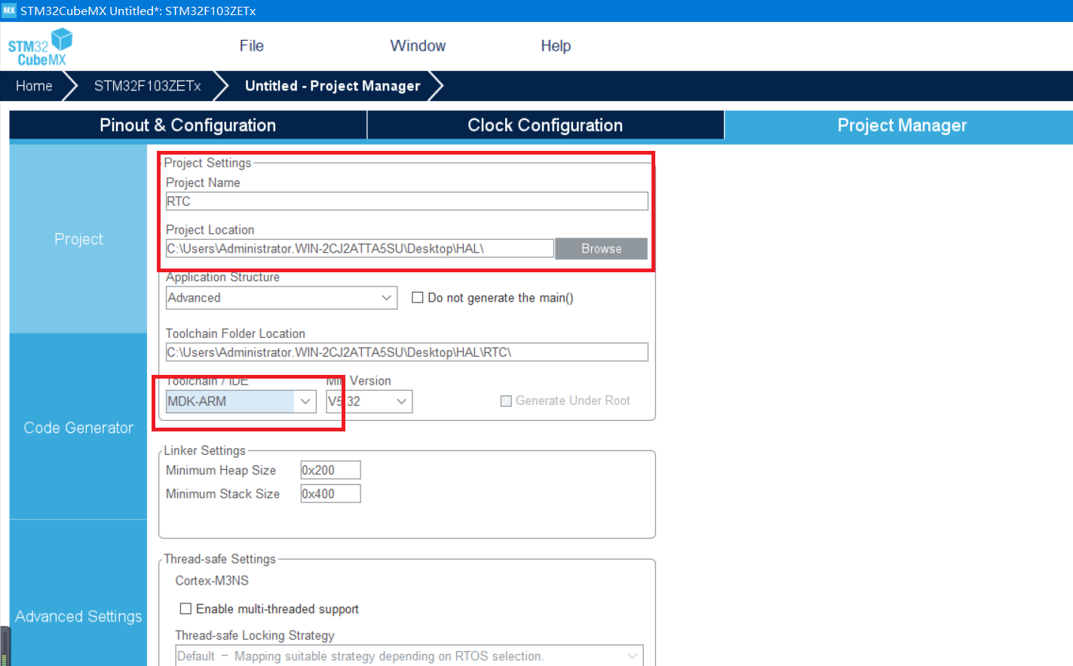Open the Application Structure dropdown
Screen dimensions: 1073x666
coord(281,298)
